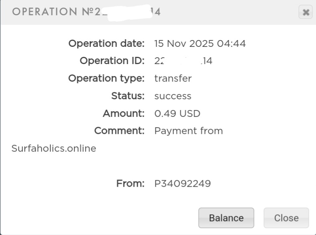The image size is (316, 235).
Task: Click the Surfaholics.online text
Action: (x=54, y=149)
